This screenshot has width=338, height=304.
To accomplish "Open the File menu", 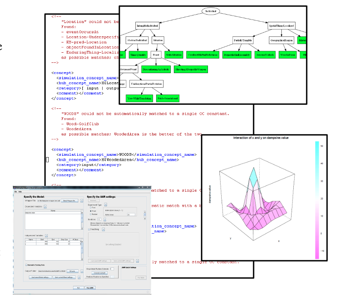I will click(15, 192).
